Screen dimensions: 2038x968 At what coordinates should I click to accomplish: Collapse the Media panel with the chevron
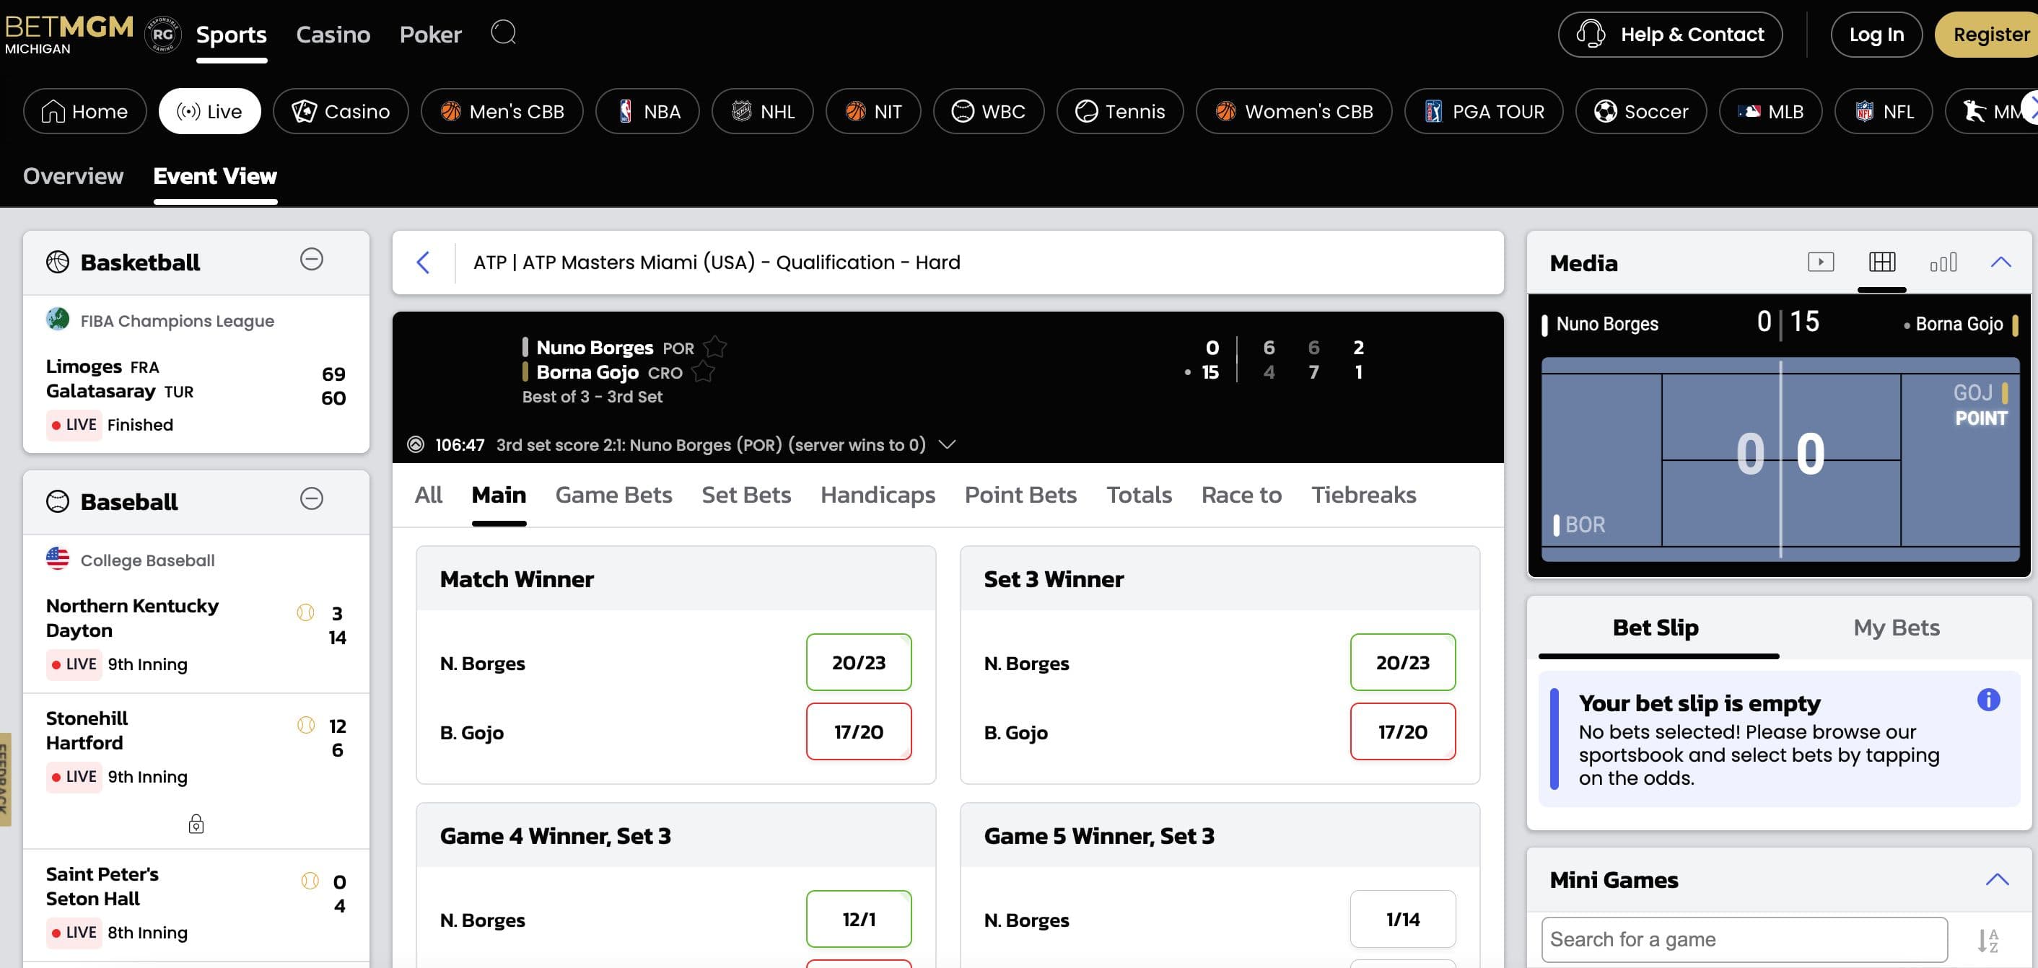[2000, 262]
